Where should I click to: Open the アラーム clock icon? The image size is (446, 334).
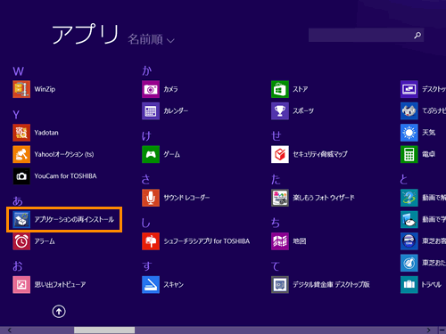(x=21, y=241)
